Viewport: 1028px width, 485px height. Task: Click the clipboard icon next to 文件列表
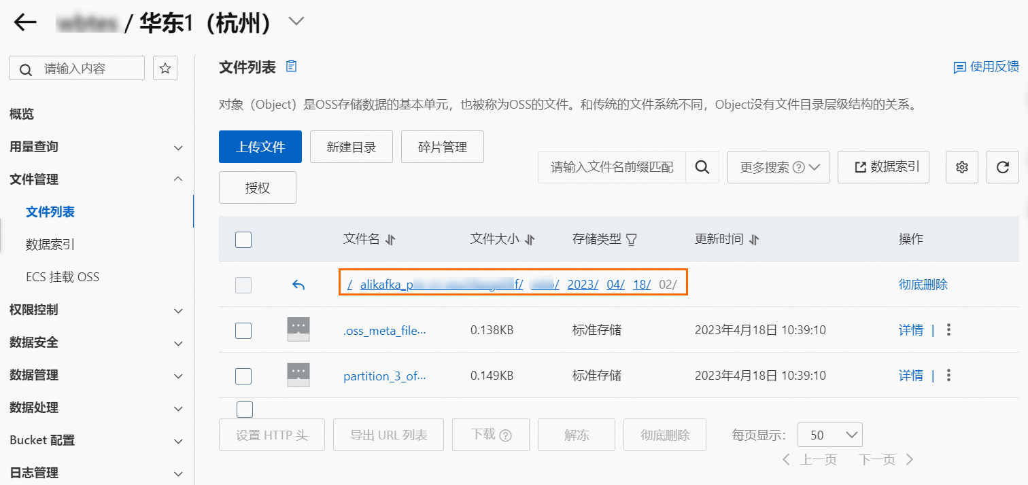pos(292,67)
